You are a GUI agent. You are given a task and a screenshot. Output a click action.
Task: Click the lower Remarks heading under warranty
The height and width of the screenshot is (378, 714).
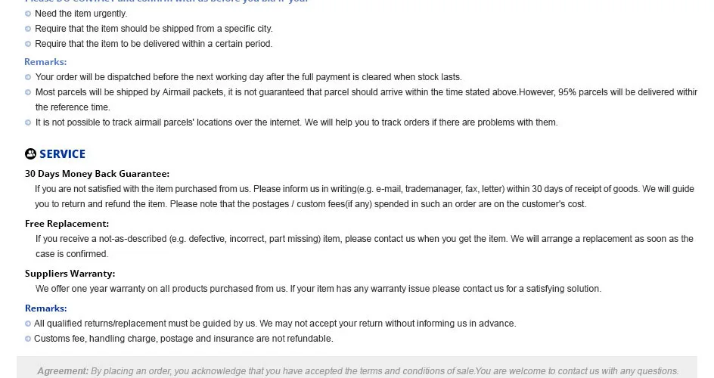pos(46,308)
